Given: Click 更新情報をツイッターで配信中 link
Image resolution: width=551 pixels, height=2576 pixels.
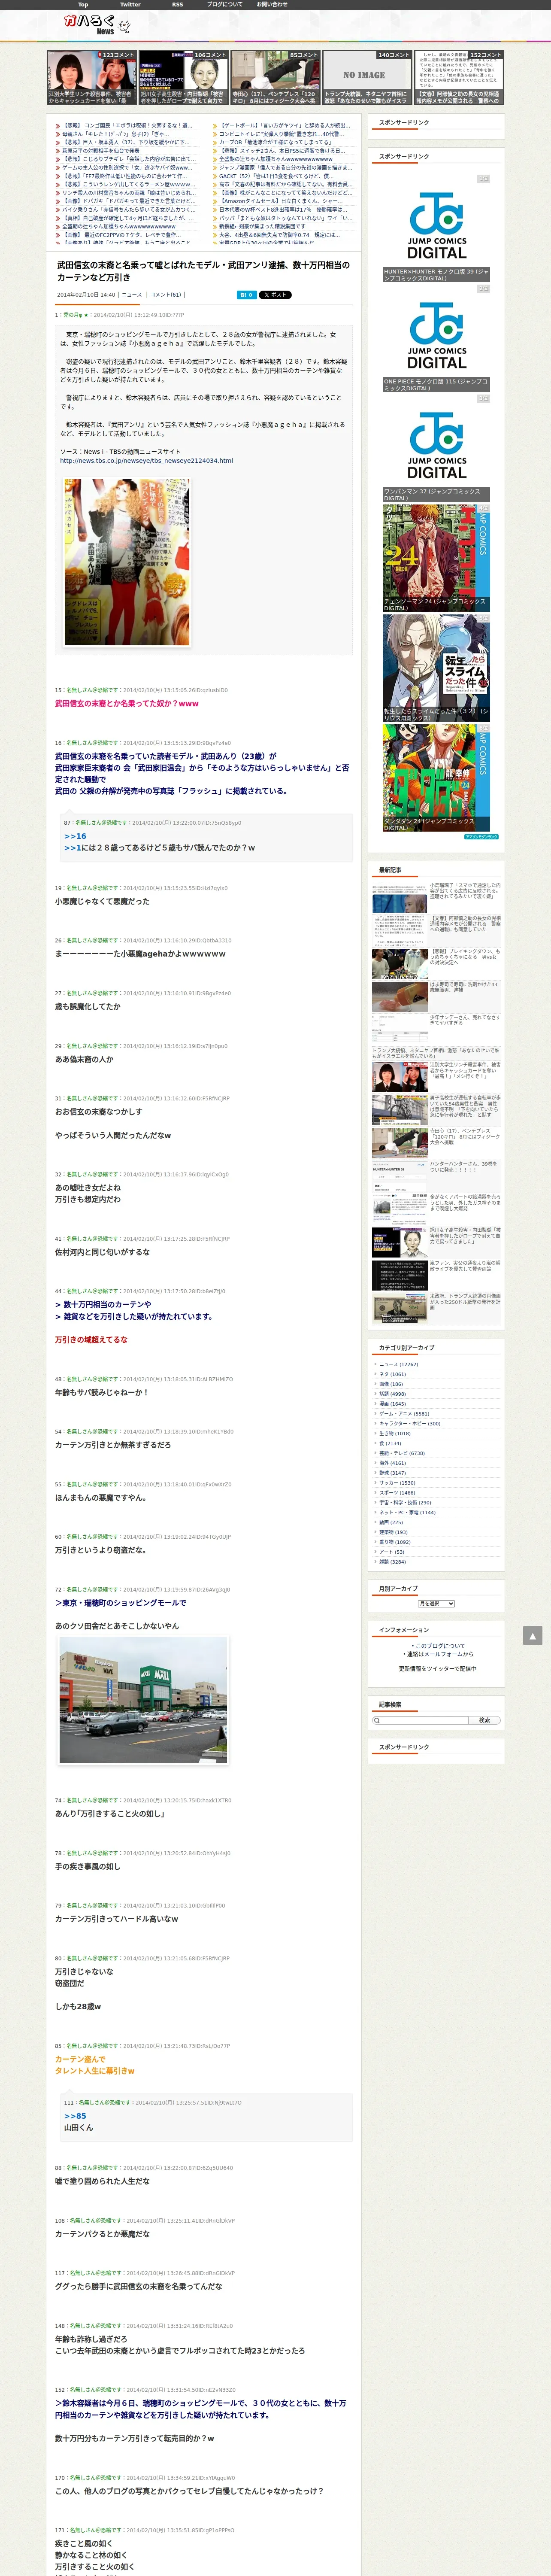Looking at the screenshot, I should coord(437,1669).
